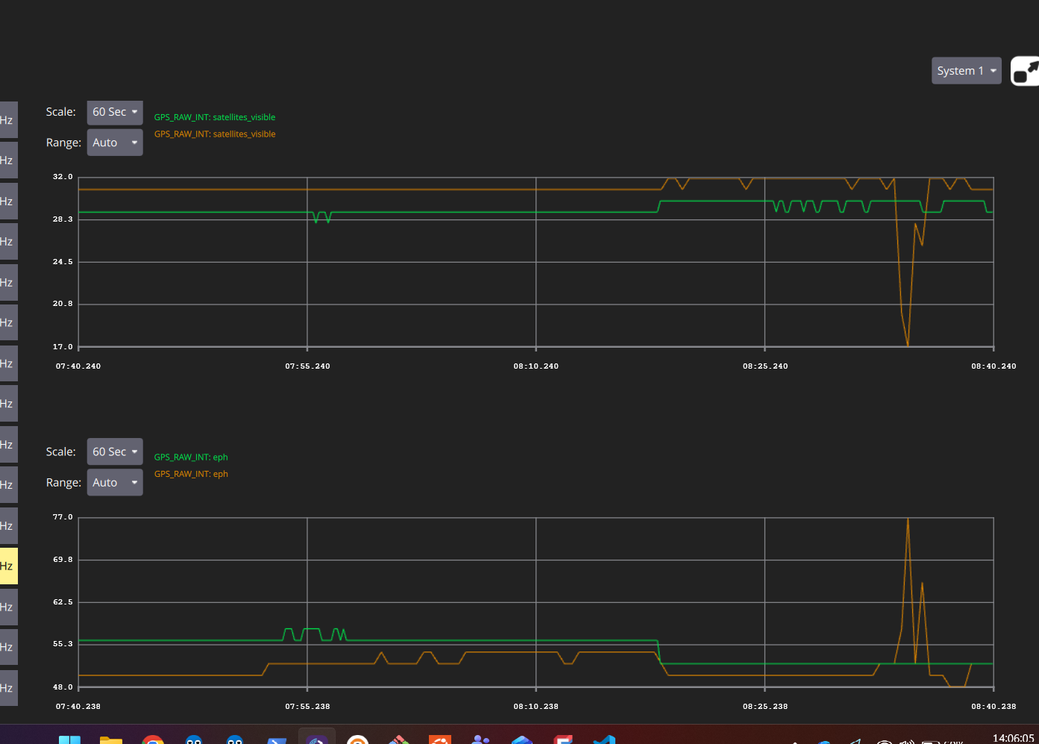
Task: Change the eph chart's 60 Sec scale
Action: [115, 452]
